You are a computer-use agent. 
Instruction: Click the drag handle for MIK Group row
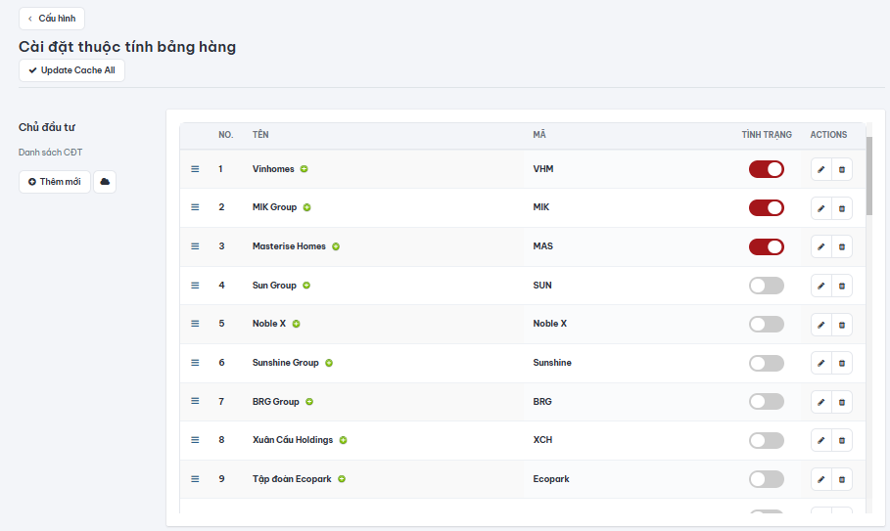coord(195,207)
